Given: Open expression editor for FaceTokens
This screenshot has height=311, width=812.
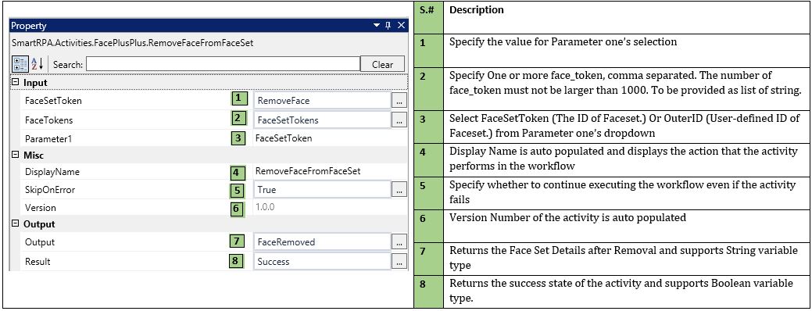Looking at the screenshot, I should [x=399, y=120].
